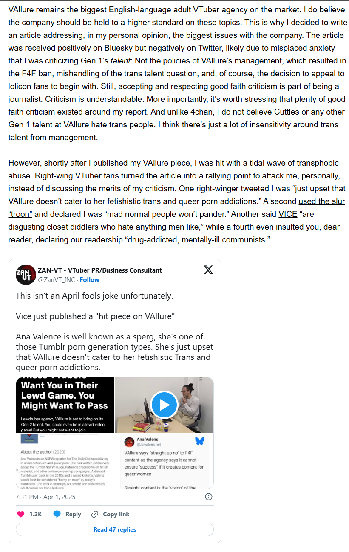The height and width of the screenshot is (552, 349).
Task: Open the ZAN-VT profile avatar
Action: (26, 275)
